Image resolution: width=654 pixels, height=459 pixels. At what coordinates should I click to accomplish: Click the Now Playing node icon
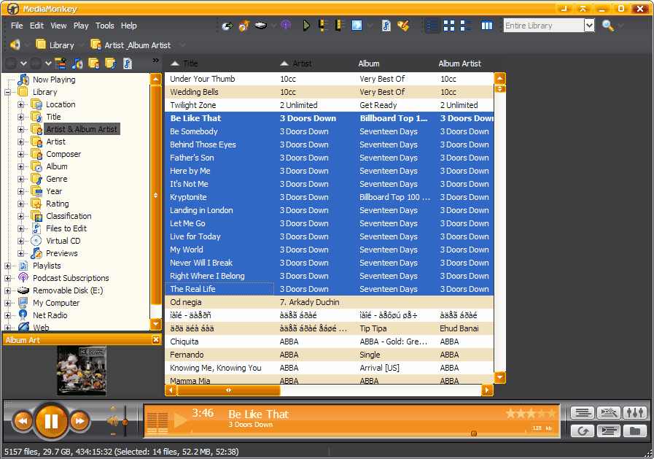coord(24,80)
